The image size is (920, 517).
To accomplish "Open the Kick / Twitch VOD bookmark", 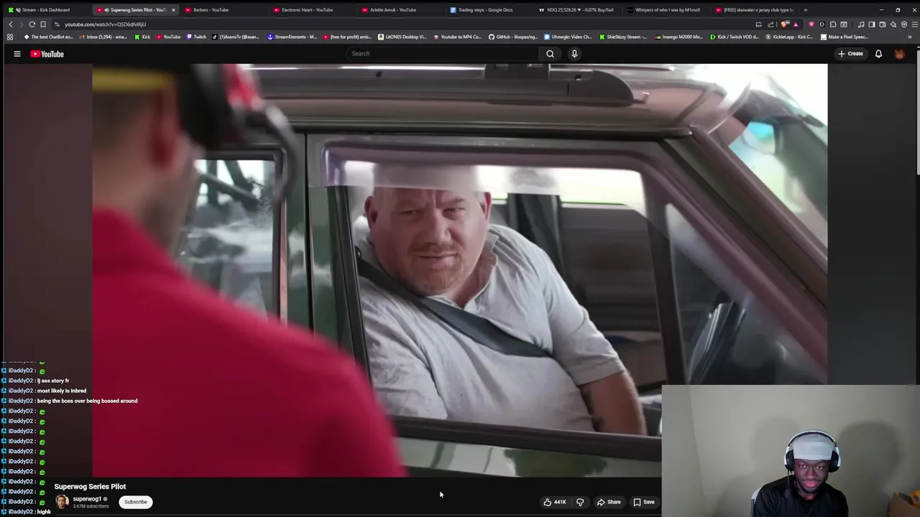I will pos(735,37).
